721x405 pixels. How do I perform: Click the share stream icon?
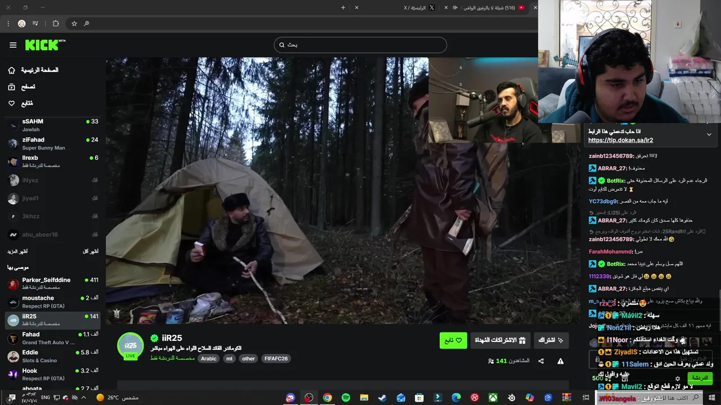click(x=541, y=361)
